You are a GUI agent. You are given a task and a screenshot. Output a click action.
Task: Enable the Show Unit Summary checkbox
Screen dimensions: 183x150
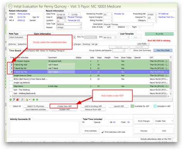[x=130, y=50]
